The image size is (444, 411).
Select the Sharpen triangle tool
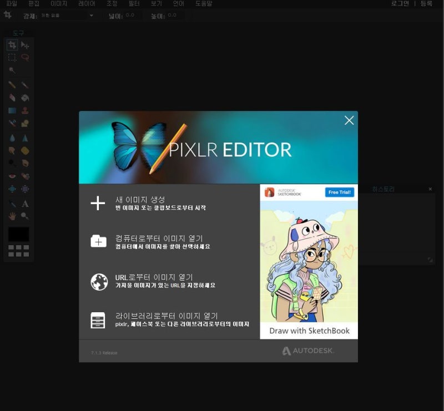coord(25,138)
